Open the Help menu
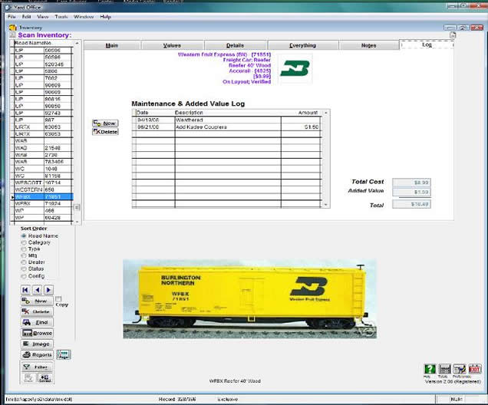Viewport: 488px width, 405px height. point(106,17)
